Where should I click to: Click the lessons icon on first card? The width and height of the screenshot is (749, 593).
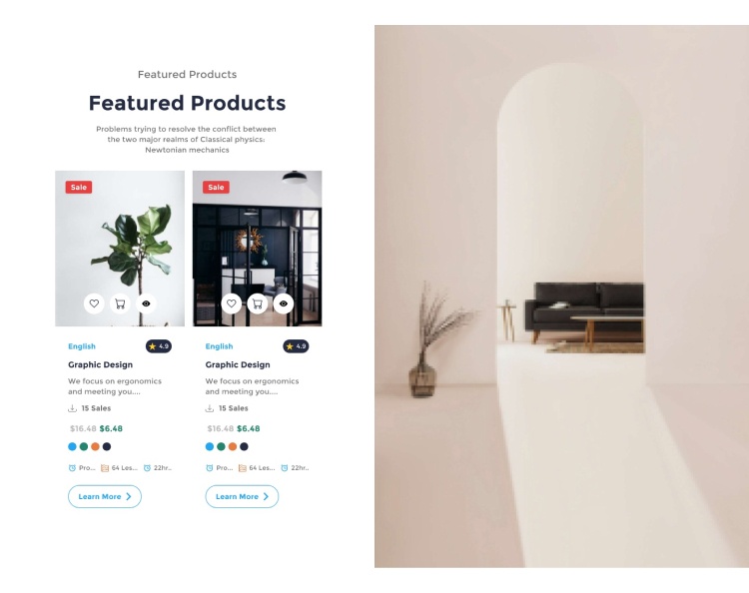tap(105, 468)
